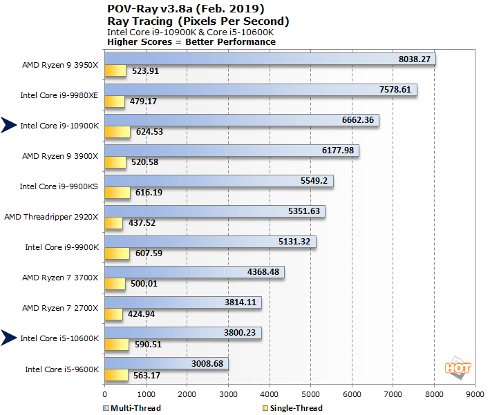
Task: Click the 5351.63 multi-thread value
Action: pos(304,211)
